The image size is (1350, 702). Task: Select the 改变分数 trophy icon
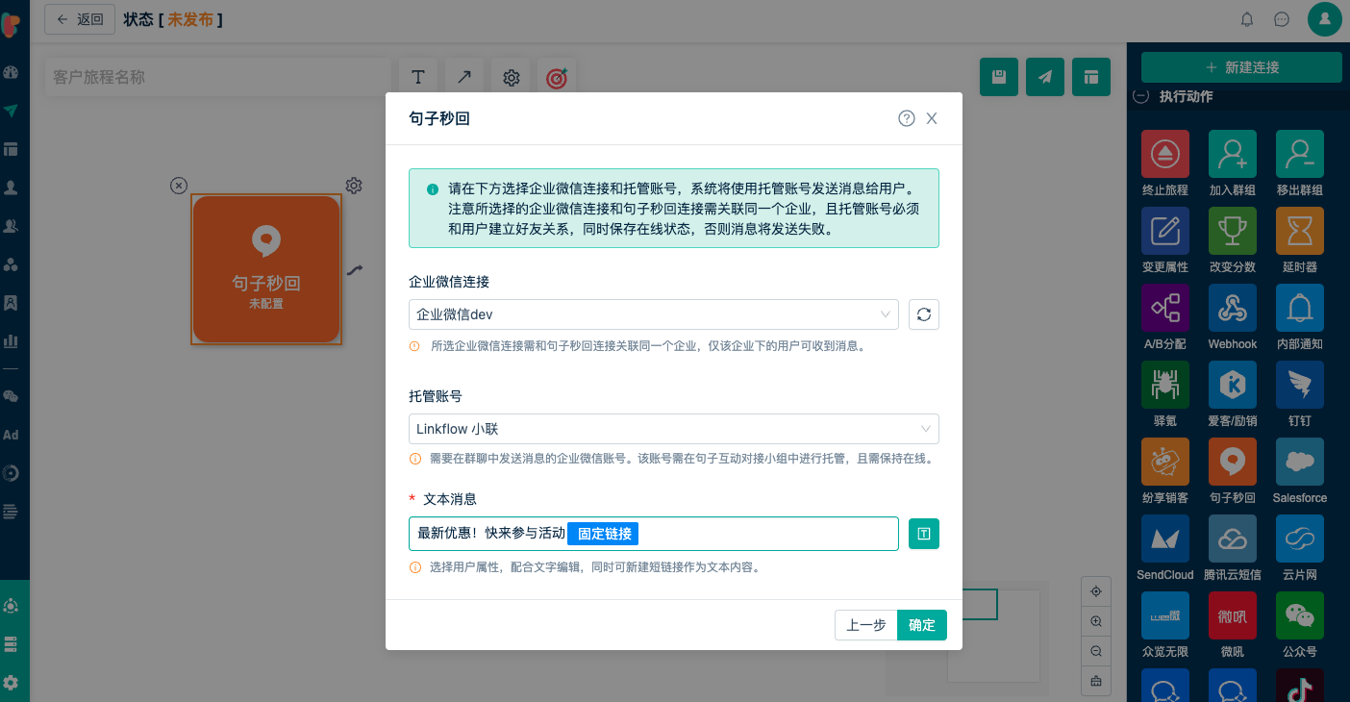pyautogui.click(x=1233, y=231)
